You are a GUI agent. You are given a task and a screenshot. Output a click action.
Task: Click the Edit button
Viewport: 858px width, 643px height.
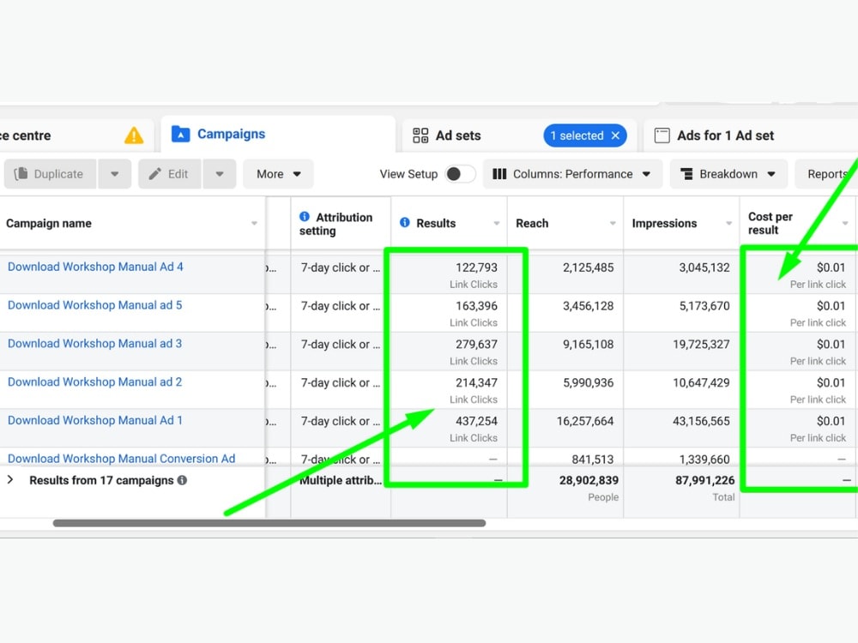coord(170,174)
